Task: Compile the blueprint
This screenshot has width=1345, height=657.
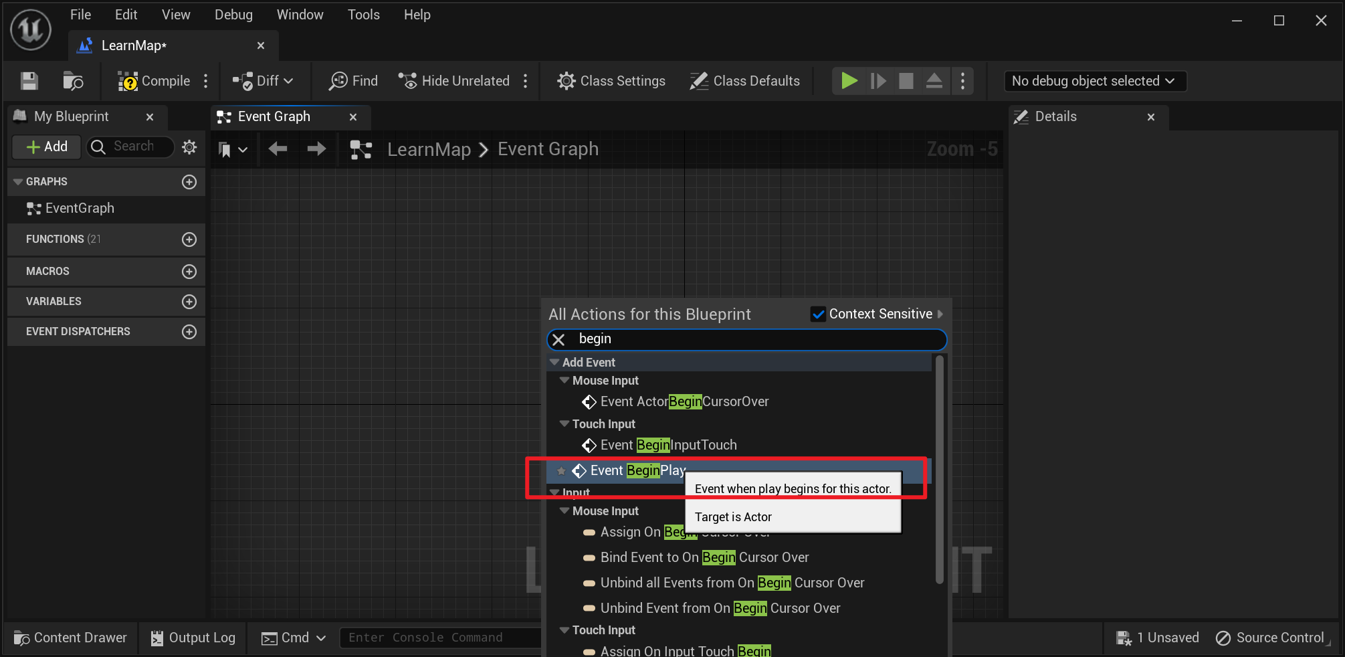Action: [154, 81]
